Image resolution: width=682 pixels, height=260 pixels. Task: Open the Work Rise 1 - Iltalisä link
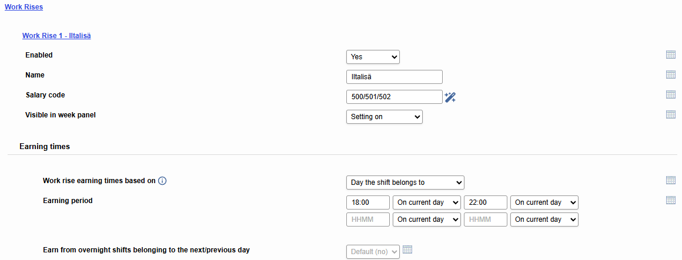[x=56, y=36]
